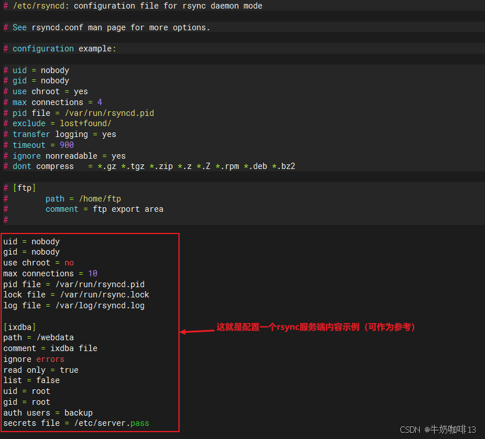Screen dimensions: 485x439
Task: Click the 'max connections = 10' line
Action: point(50,273)
